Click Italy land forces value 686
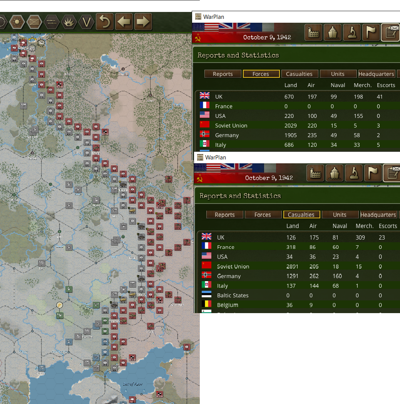The image size is (400, 404). coord(289,145)
